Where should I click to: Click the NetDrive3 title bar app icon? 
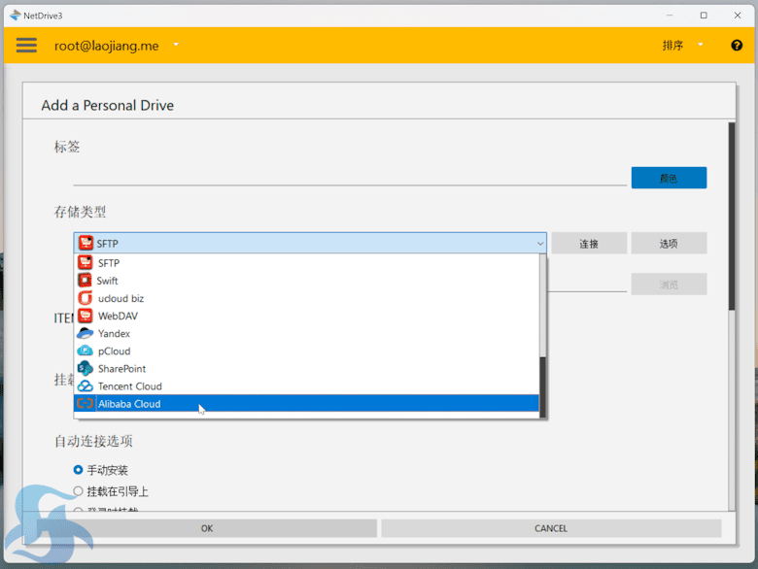[15, 16]
